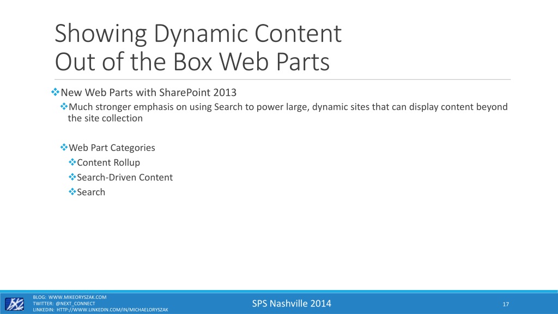Click the 'Web Part Categories' bullet
Image resolution: width=558 pixels, height=314 pixels.
(112, 148)
